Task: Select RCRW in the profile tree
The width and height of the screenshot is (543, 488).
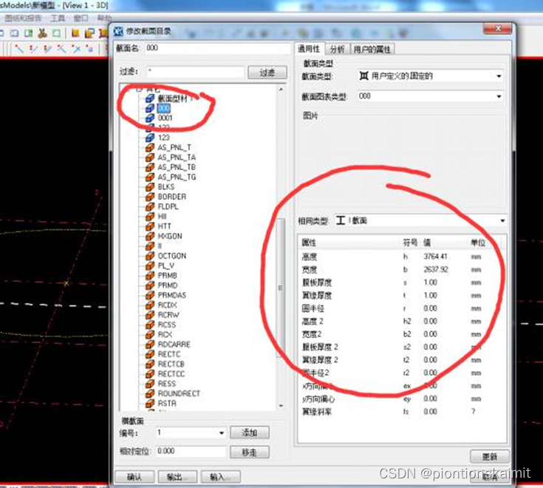Action: tap(168, 315)
